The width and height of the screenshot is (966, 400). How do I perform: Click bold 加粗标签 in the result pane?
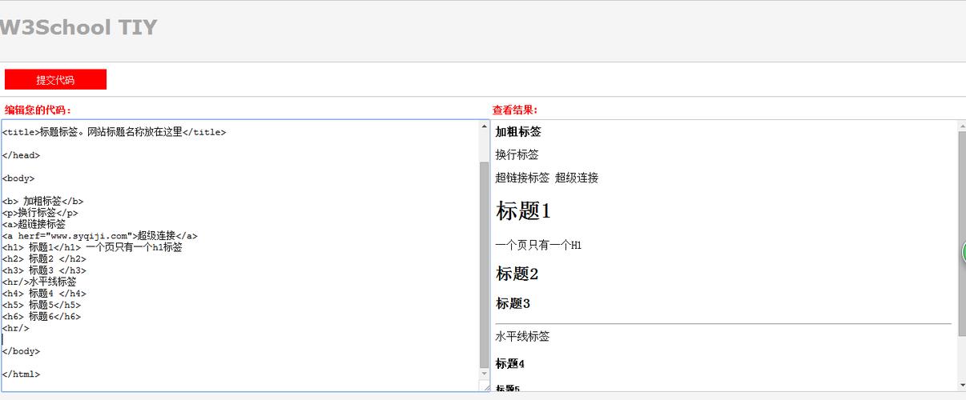click(518, 132)
